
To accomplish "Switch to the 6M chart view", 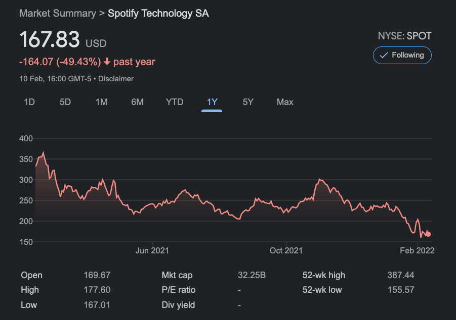I will [137, 102].
